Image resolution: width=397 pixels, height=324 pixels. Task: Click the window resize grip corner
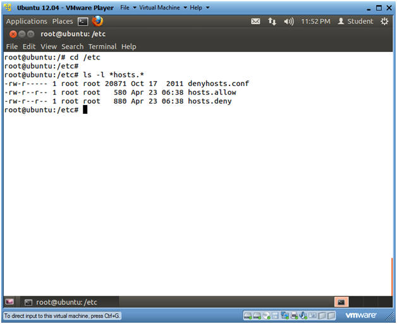coord(389,318)
